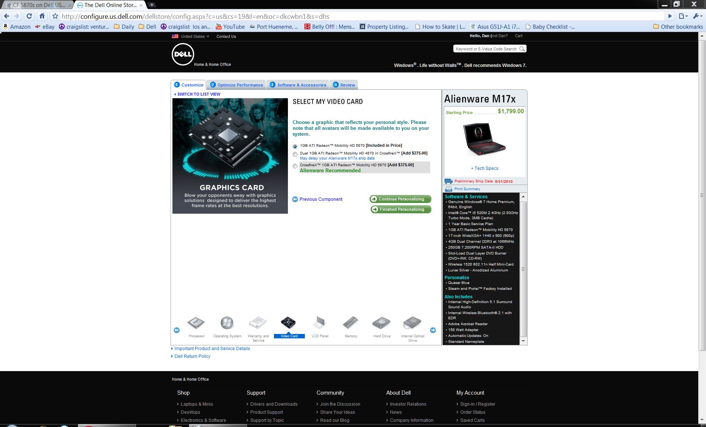Open the Cart link
This screenshot has width=706, height=427.
pos(519,36)
